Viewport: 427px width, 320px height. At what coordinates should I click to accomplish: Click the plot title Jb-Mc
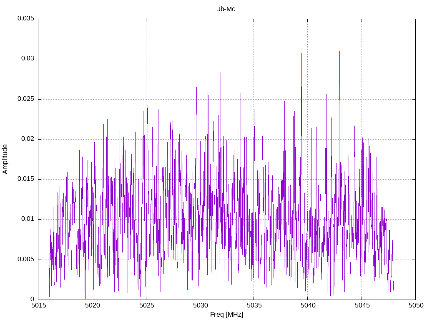pos(226,9)
